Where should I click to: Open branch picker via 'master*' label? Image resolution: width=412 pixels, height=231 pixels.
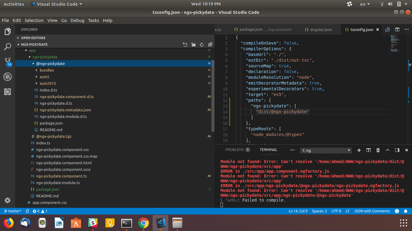13,211
